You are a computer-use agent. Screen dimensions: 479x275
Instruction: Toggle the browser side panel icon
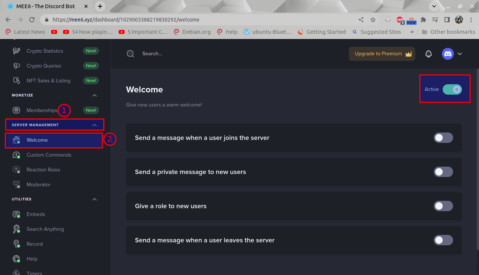pyautogui.click(x=447, y=20)
